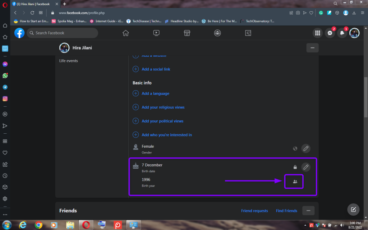This screenshot has height=230, width=368.
Task: Edit birth date with pencil icon
Action: click(305, 167)
